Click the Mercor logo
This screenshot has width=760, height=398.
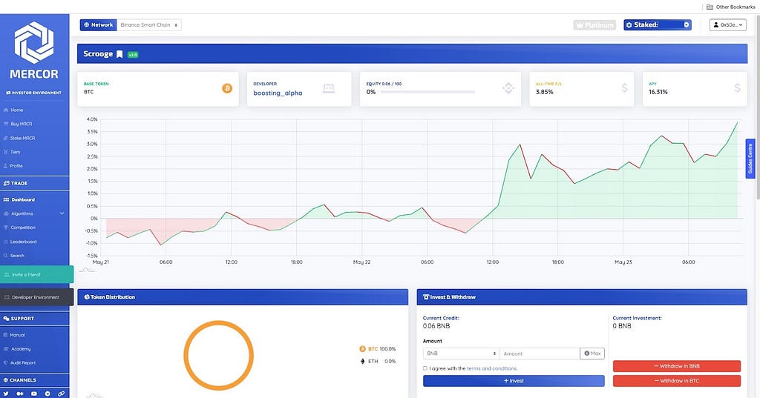34,50
